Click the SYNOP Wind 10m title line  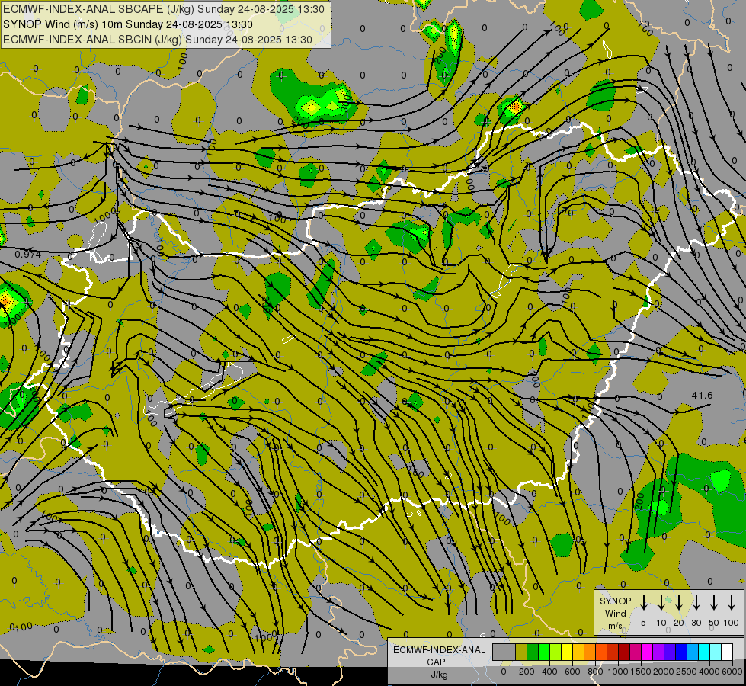[x=128, y=24]
